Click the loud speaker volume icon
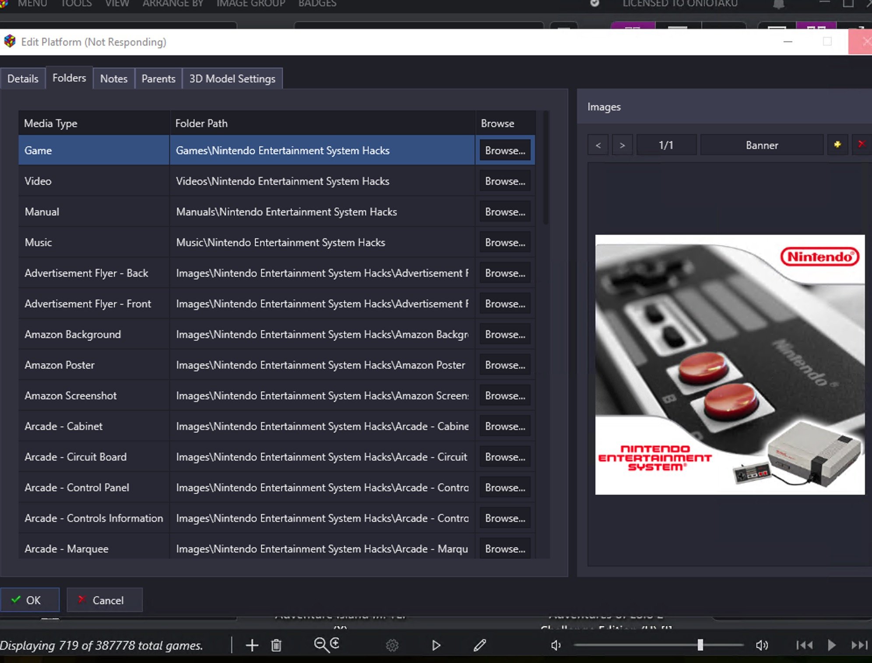 coord(762,645)
